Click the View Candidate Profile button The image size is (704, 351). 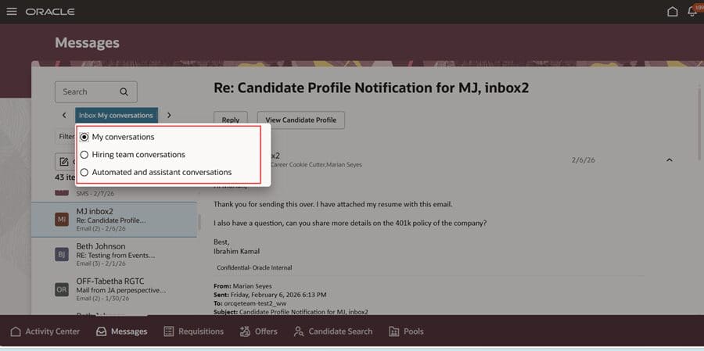click(300, 120)
